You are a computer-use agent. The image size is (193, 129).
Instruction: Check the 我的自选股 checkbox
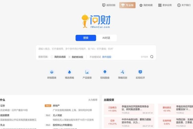point(52,57)
